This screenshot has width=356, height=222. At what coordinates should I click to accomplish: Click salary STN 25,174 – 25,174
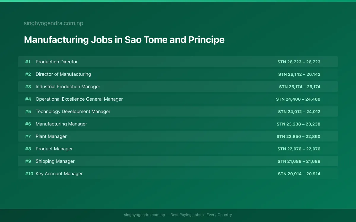point(300,87)
